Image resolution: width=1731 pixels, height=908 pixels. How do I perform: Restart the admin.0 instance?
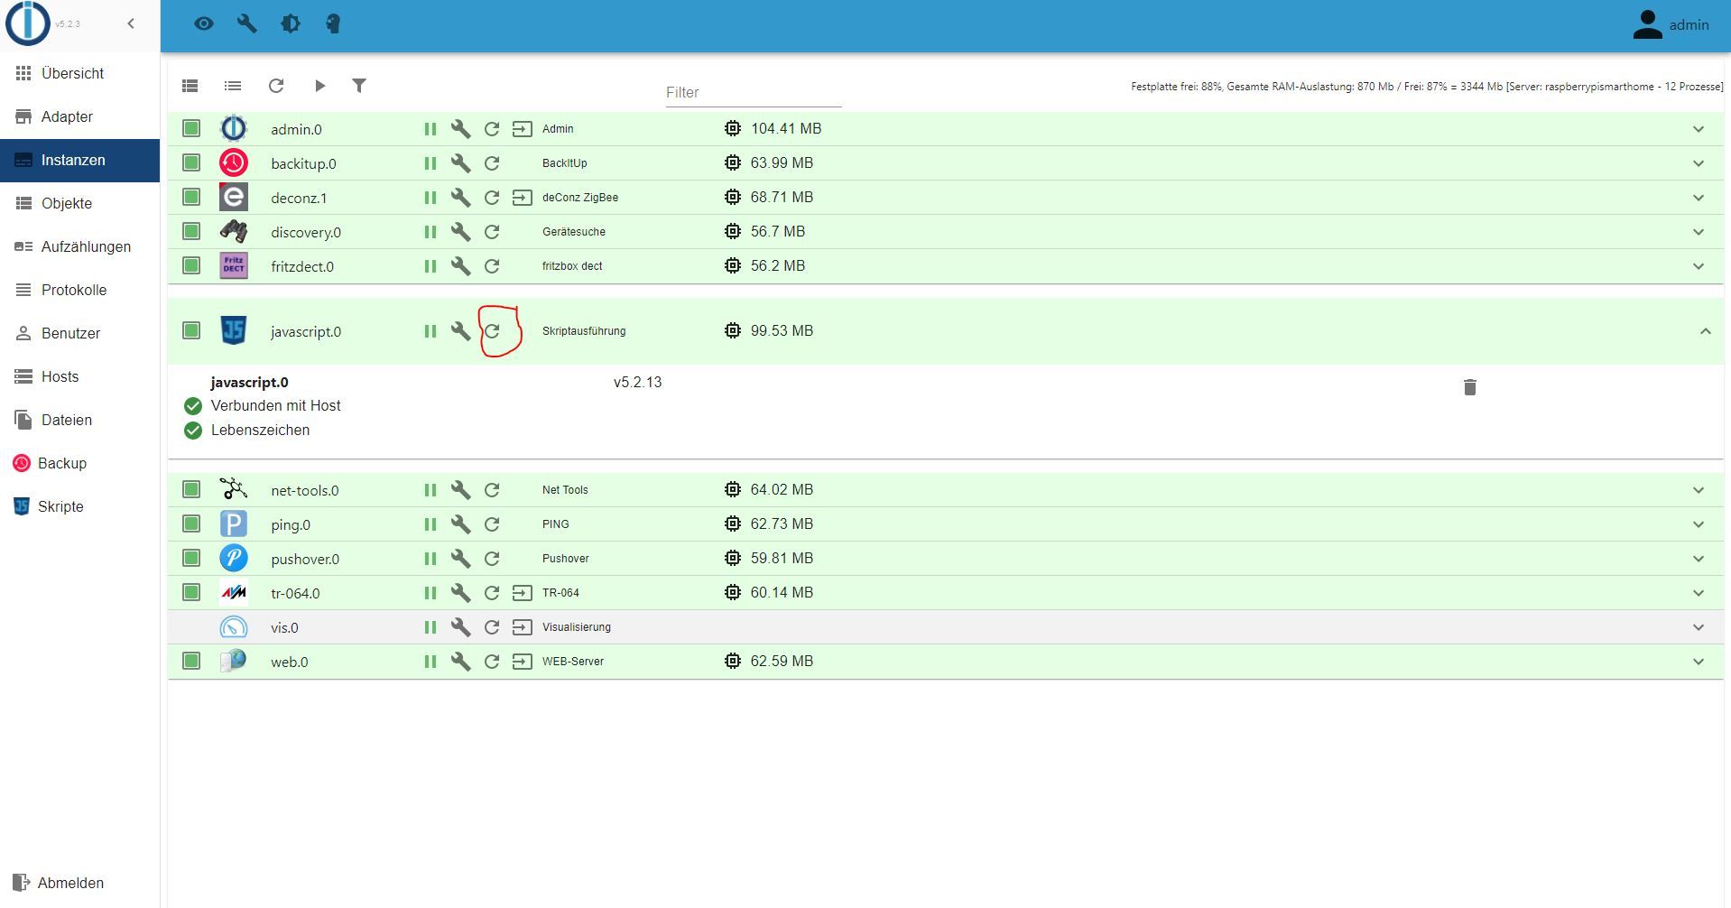click(x=492, y=129)
